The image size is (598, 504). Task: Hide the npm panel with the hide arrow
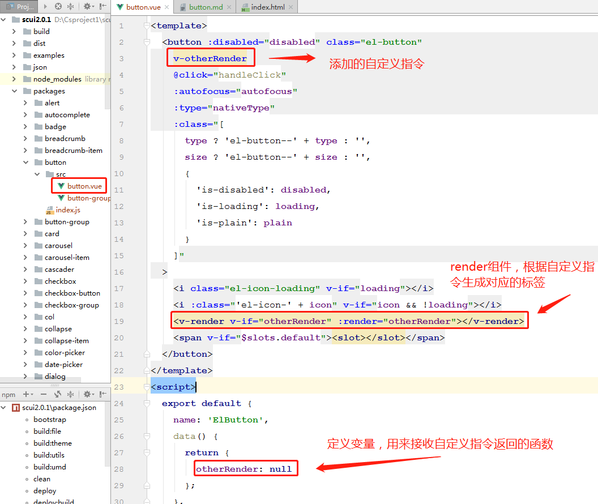[102, 394]
